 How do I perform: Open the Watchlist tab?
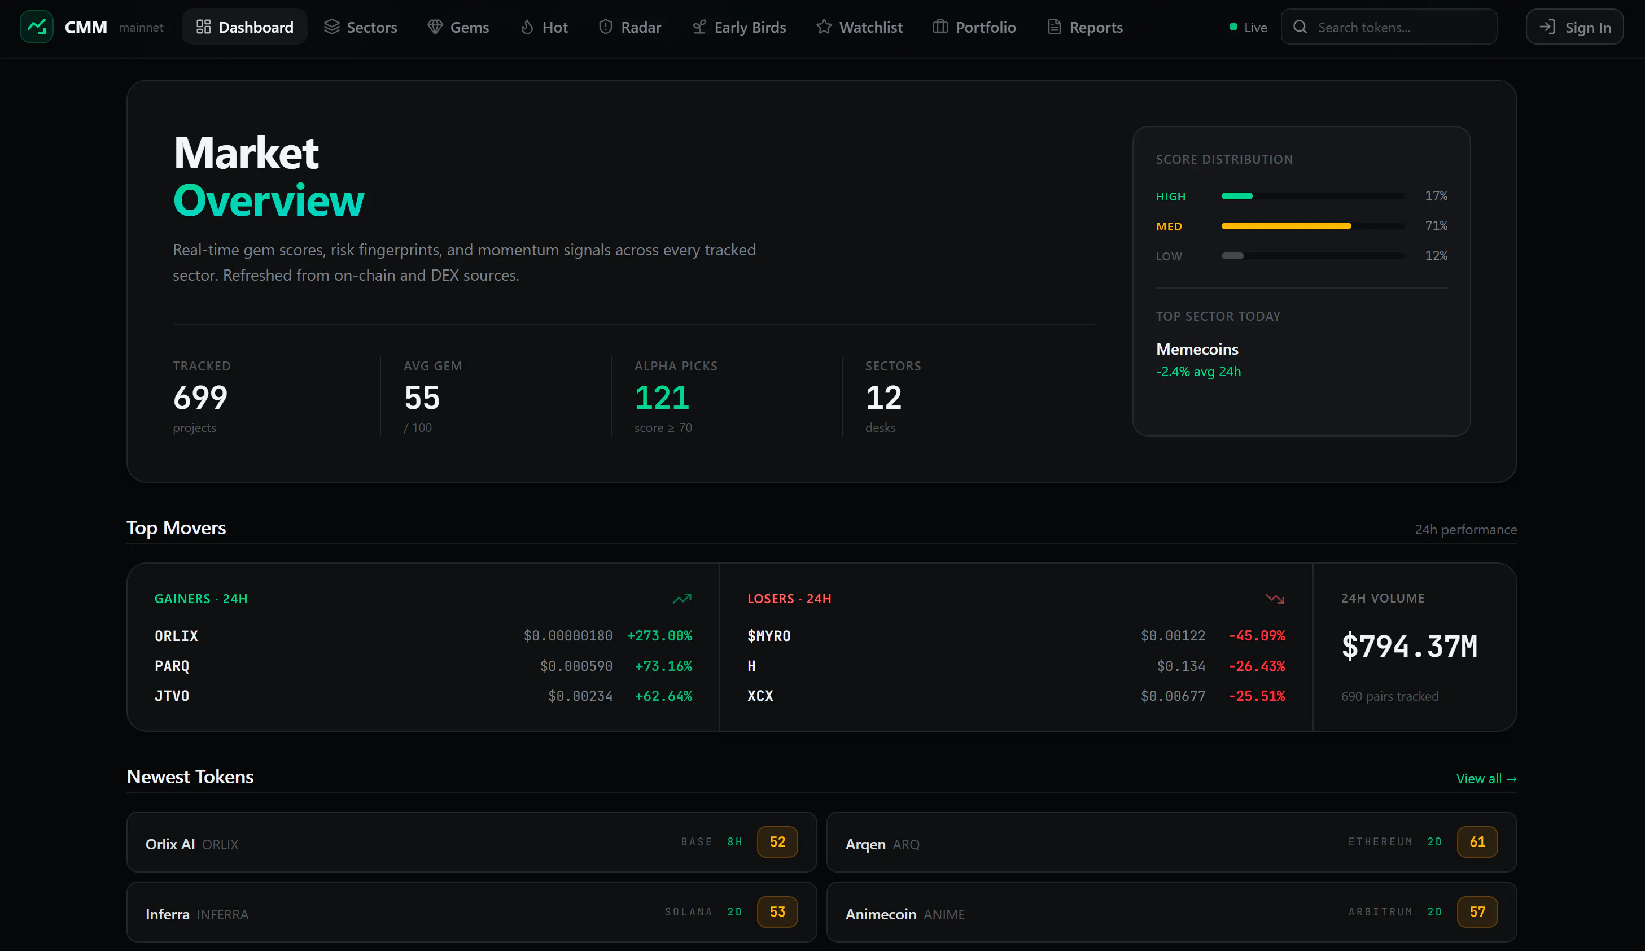[860, 27]
